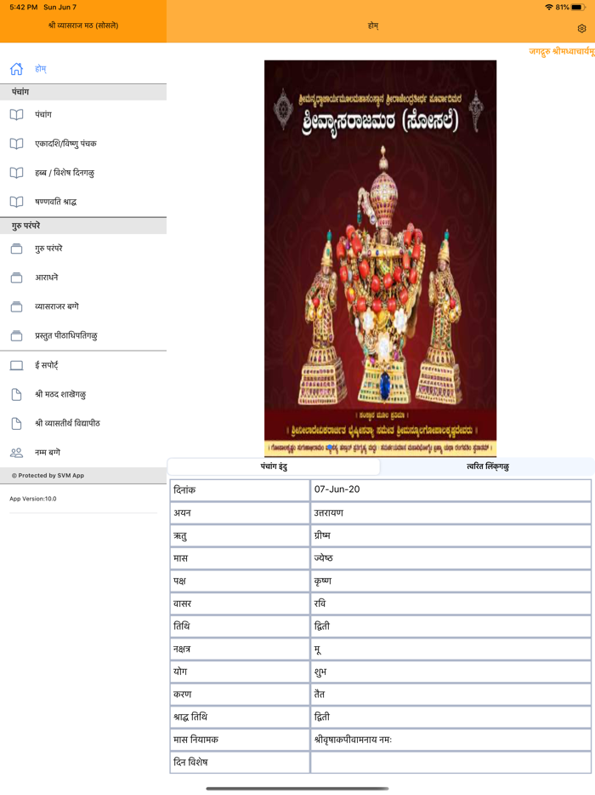Open व्यासराजर बग्गे entry
This screenshot has width=595, height=795.
pos(83,306)
